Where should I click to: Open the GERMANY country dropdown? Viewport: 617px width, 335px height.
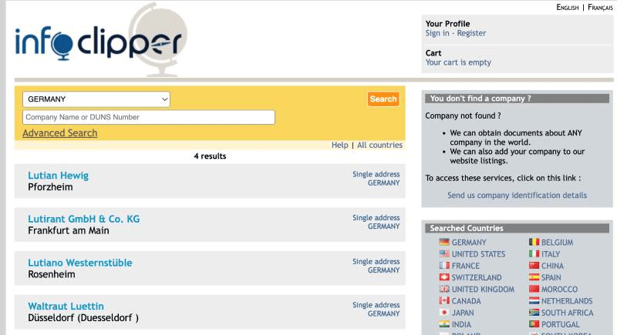click(x=96, y=99)
